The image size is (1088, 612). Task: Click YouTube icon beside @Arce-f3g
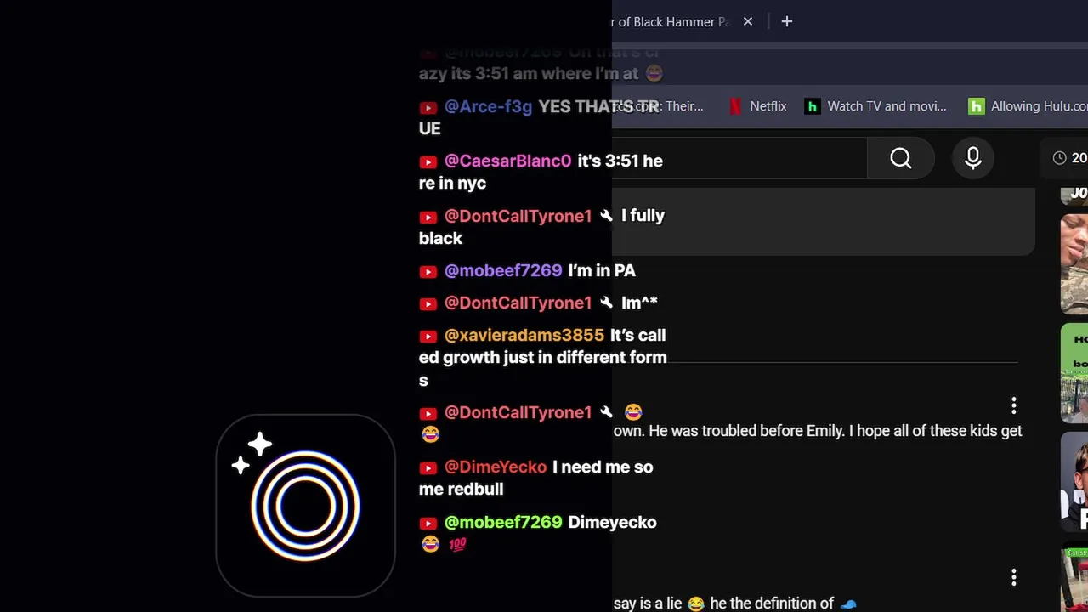(428, 107)
